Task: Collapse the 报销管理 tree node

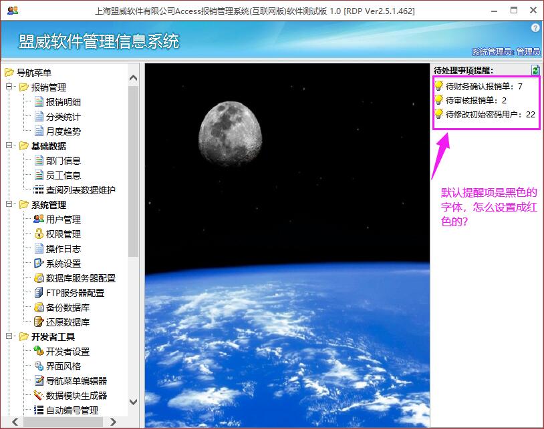Action: pos(9,86)
